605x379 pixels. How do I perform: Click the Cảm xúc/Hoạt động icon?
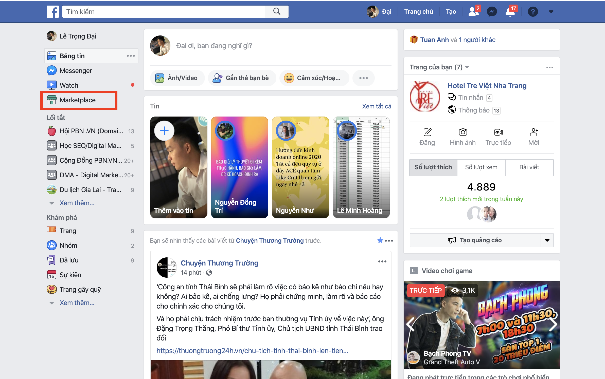click(x=289, y=78)
